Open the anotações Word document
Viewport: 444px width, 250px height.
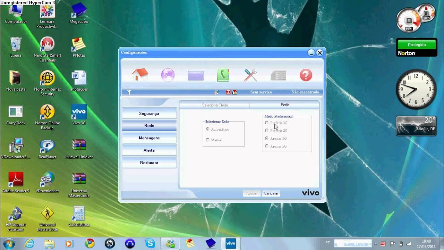click(79, 81)
